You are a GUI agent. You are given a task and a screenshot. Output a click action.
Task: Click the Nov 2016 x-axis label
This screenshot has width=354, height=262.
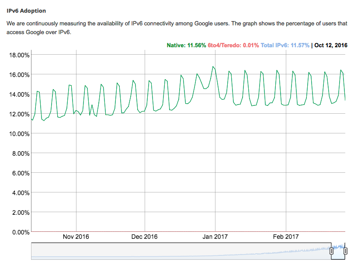[x=76, y=237]
